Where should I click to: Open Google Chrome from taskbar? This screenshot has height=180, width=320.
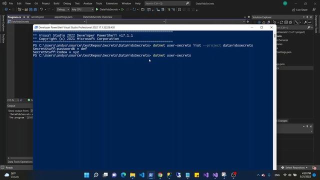(160, 175)
